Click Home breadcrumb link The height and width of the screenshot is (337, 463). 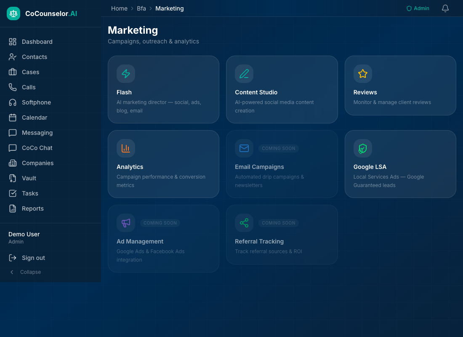(119, 8)
